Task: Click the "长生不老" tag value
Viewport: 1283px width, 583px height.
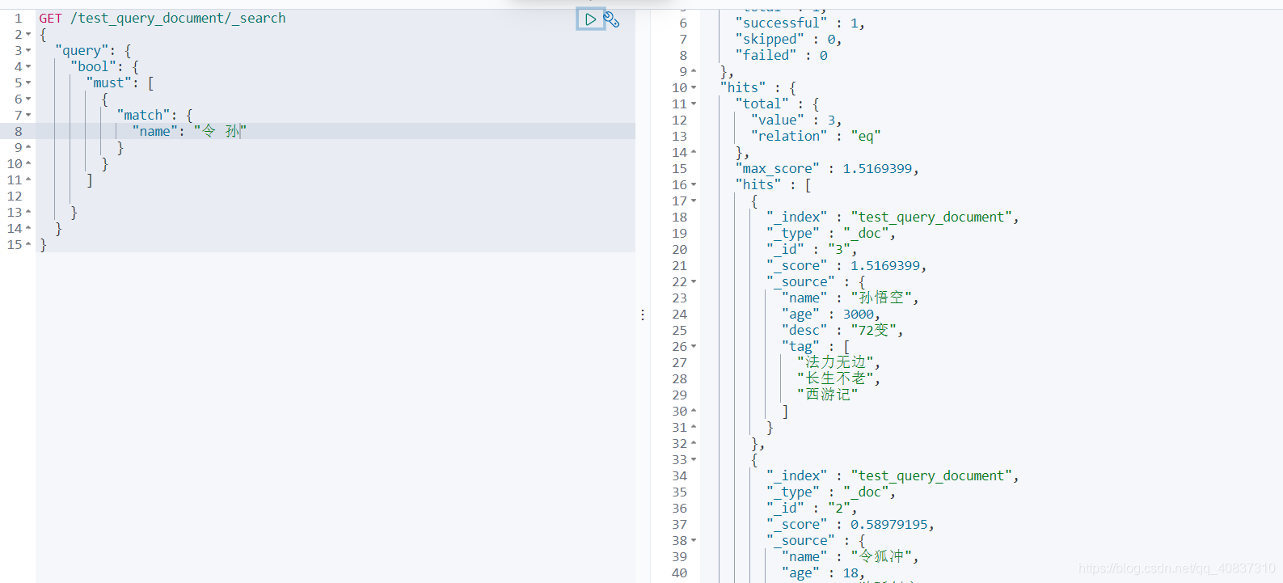Action: 835,378
